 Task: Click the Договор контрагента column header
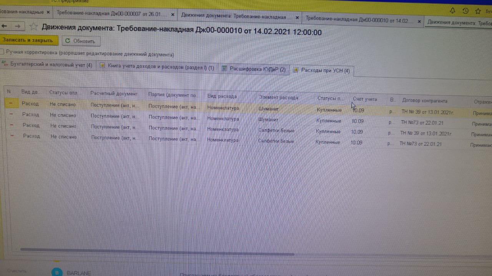[x=425, y=101]
